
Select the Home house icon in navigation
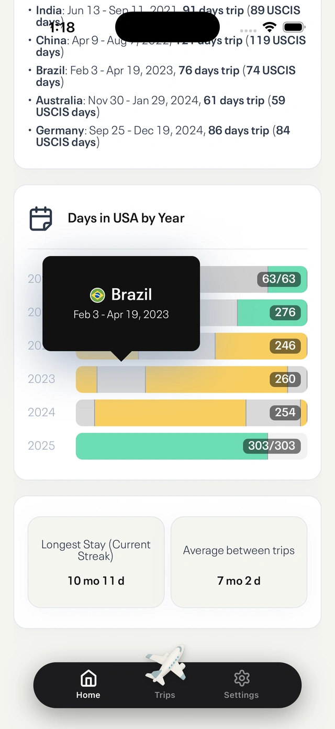88,678
